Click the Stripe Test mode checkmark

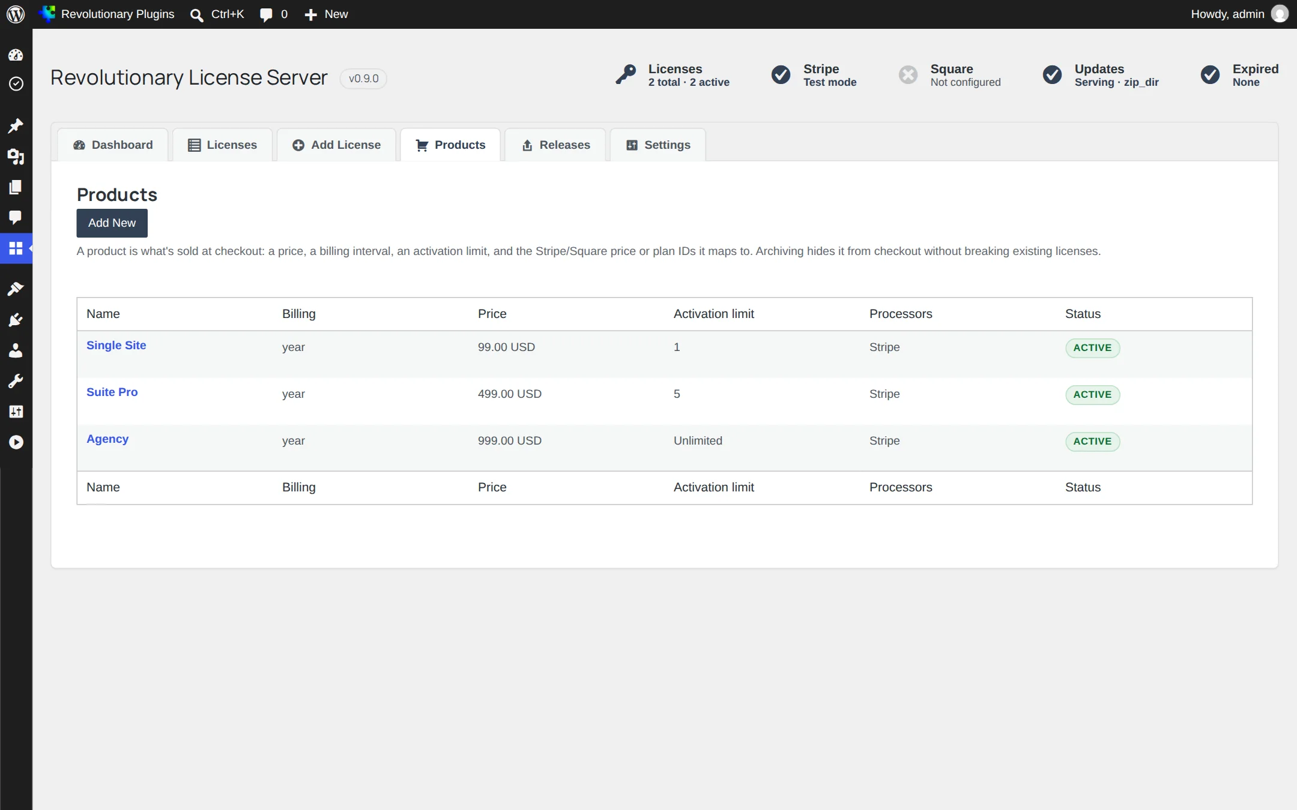tap(781, 74)
